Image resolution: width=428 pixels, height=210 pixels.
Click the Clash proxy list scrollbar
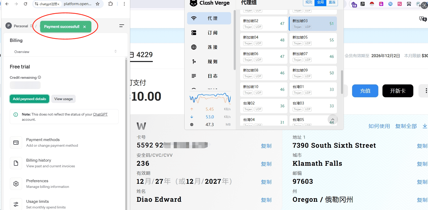342,82
